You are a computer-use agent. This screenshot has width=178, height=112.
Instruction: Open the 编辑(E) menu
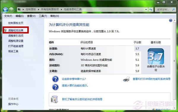tap(20, 16)
